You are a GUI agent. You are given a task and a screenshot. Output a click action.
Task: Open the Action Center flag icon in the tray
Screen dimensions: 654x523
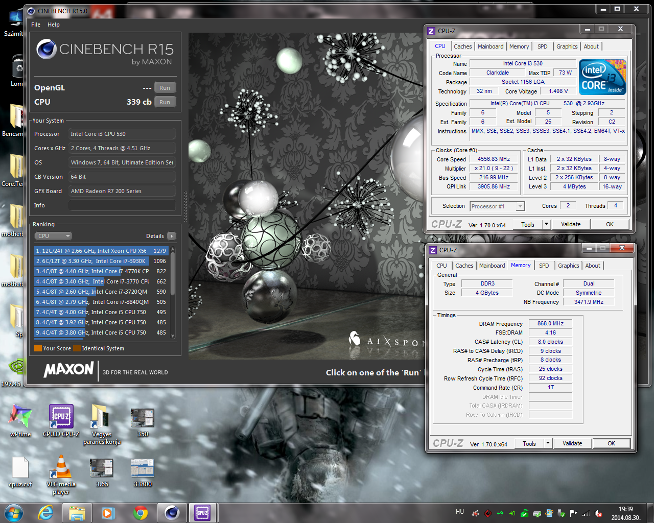click(x=574, y=513)
